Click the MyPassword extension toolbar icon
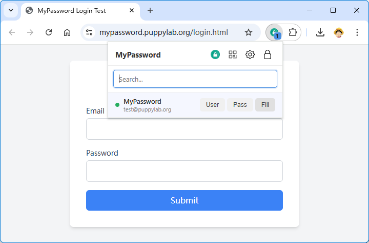The width and height of the screenshot is (369, 243). coord(275,32)
